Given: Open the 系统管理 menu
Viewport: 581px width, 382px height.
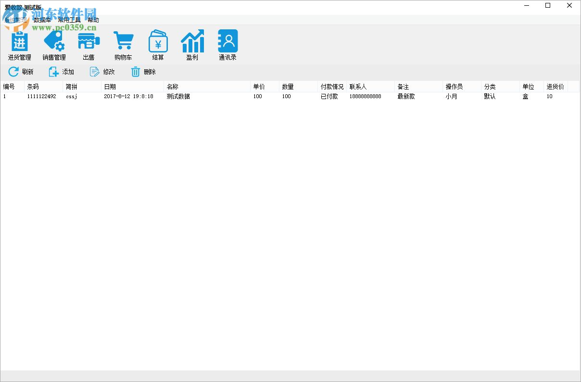Looking at the screenshot, I should [15, 20].
